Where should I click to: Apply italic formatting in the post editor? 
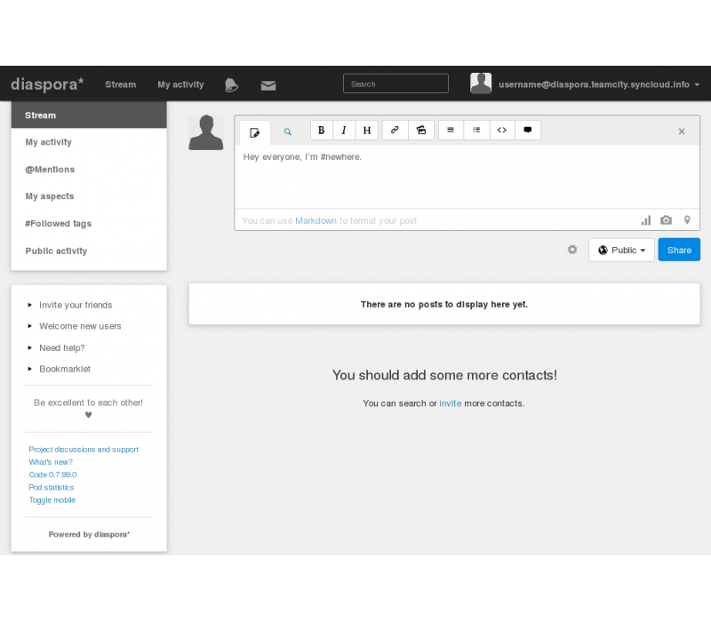pos(344,131)
